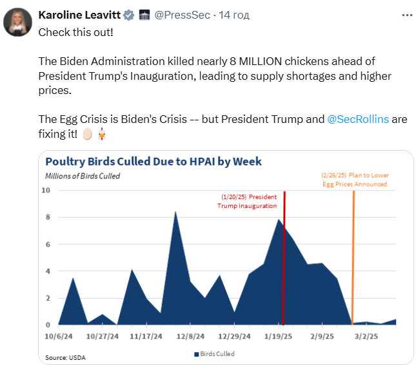416x365 pixels.
Task: Open the @SecRollins mention link
Action: pyautogui.click(x=358, y=120)
